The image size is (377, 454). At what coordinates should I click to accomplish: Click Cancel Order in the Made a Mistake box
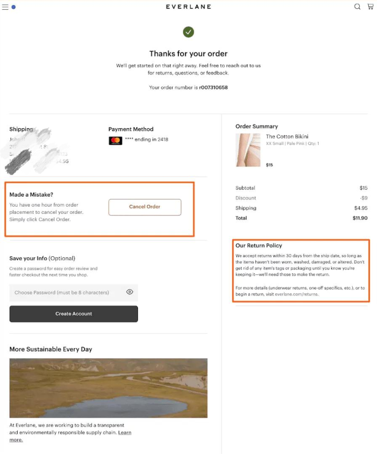[x=145, y=207]
